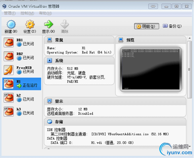Click the H1 running green arrow icon
This screenshot has width=194, height=158.
pos(19,86)
